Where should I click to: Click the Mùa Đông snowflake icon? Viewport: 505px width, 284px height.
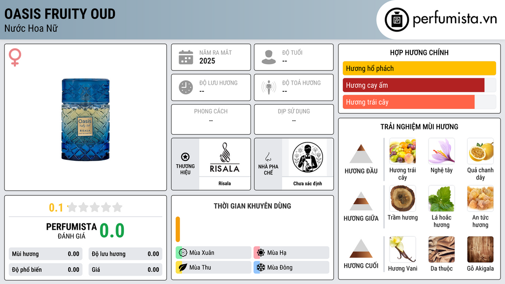tap(261, 267)
